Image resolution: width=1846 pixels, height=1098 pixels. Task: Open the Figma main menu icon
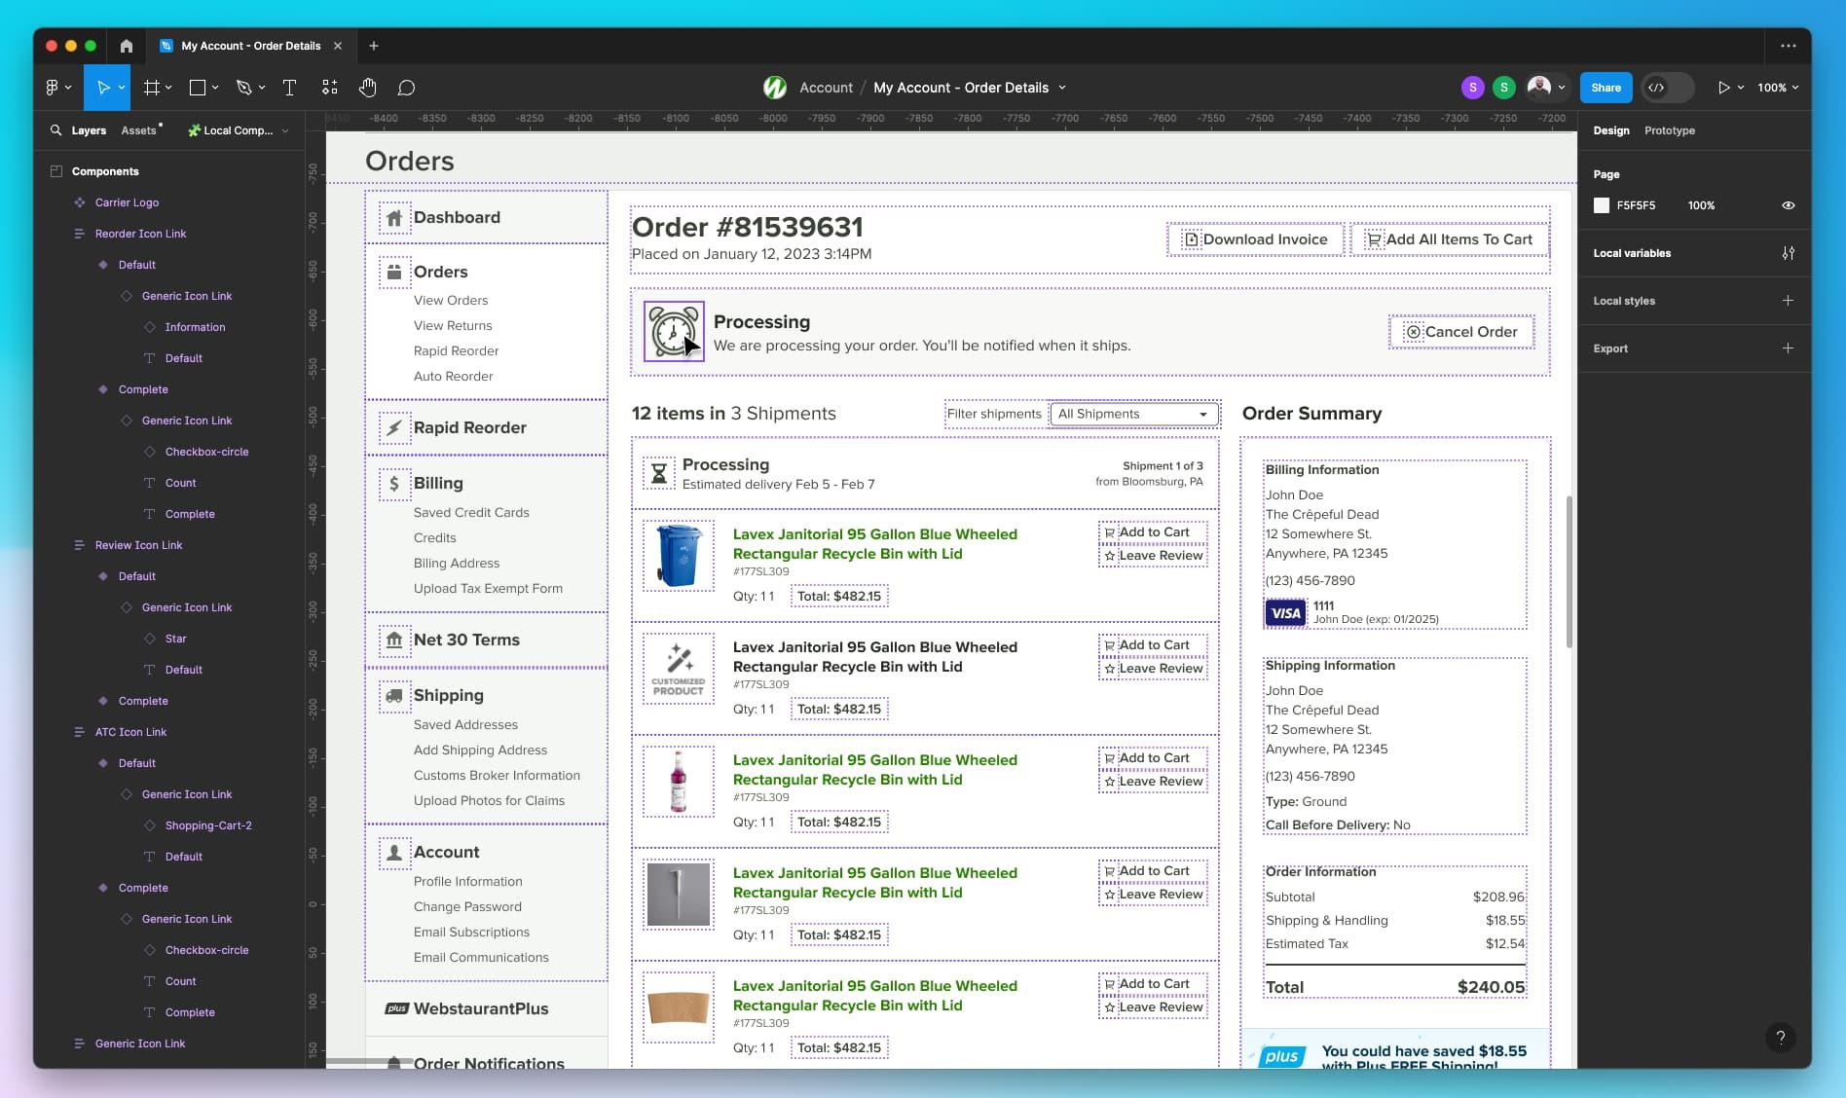click(x=53, y=88)
